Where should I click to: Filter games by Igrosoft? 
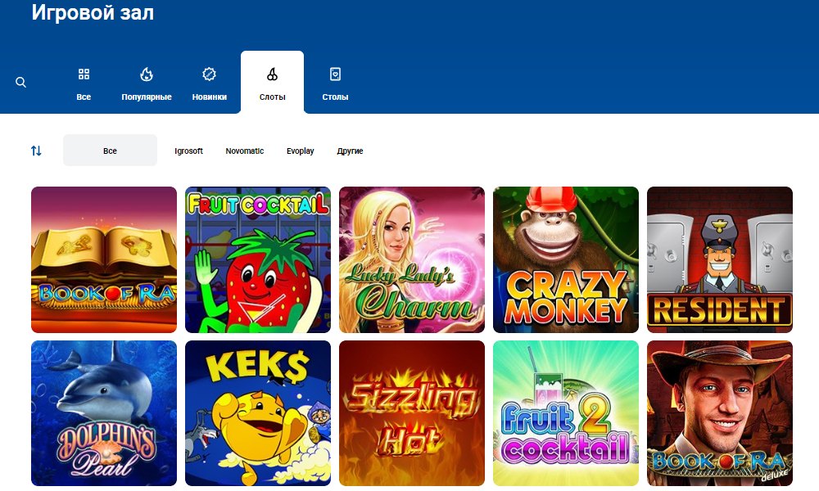(x=188, y=151)
